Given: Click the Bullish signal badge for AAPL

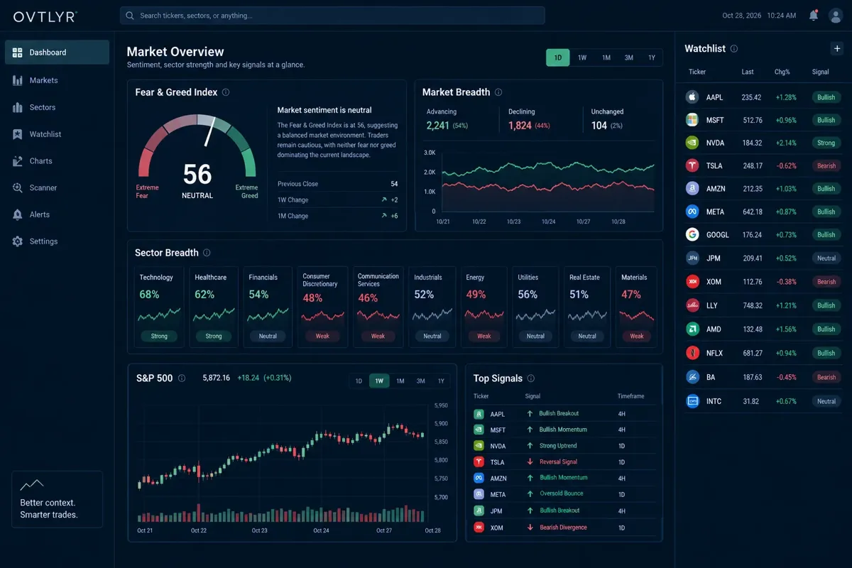Looking at the screenshot, I should tap(826, 97).
